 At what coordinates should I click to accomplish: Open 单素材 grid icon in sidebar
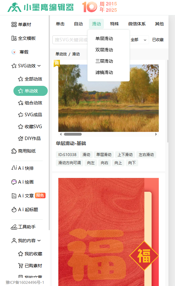(x=14, y=24)
